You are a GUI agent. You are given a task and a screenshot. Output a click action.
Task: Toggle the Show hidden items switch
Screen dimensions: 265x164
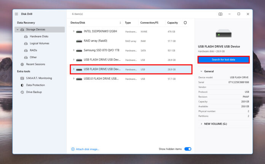(188, 149)
